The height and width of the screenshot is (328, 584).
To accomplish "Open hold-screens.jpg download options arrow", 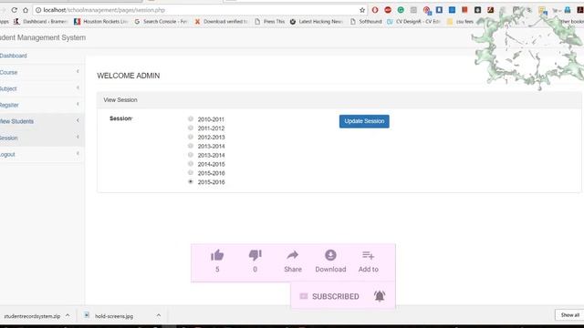I will [x=158, y=315].
